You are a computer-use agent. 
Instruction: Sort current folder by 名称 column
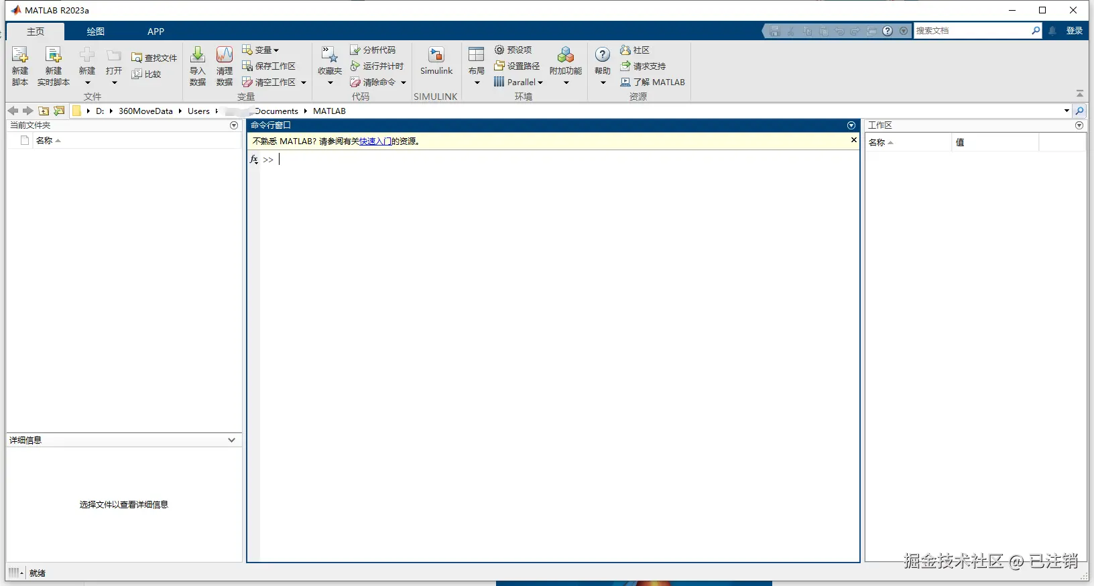tap(48, 140)
